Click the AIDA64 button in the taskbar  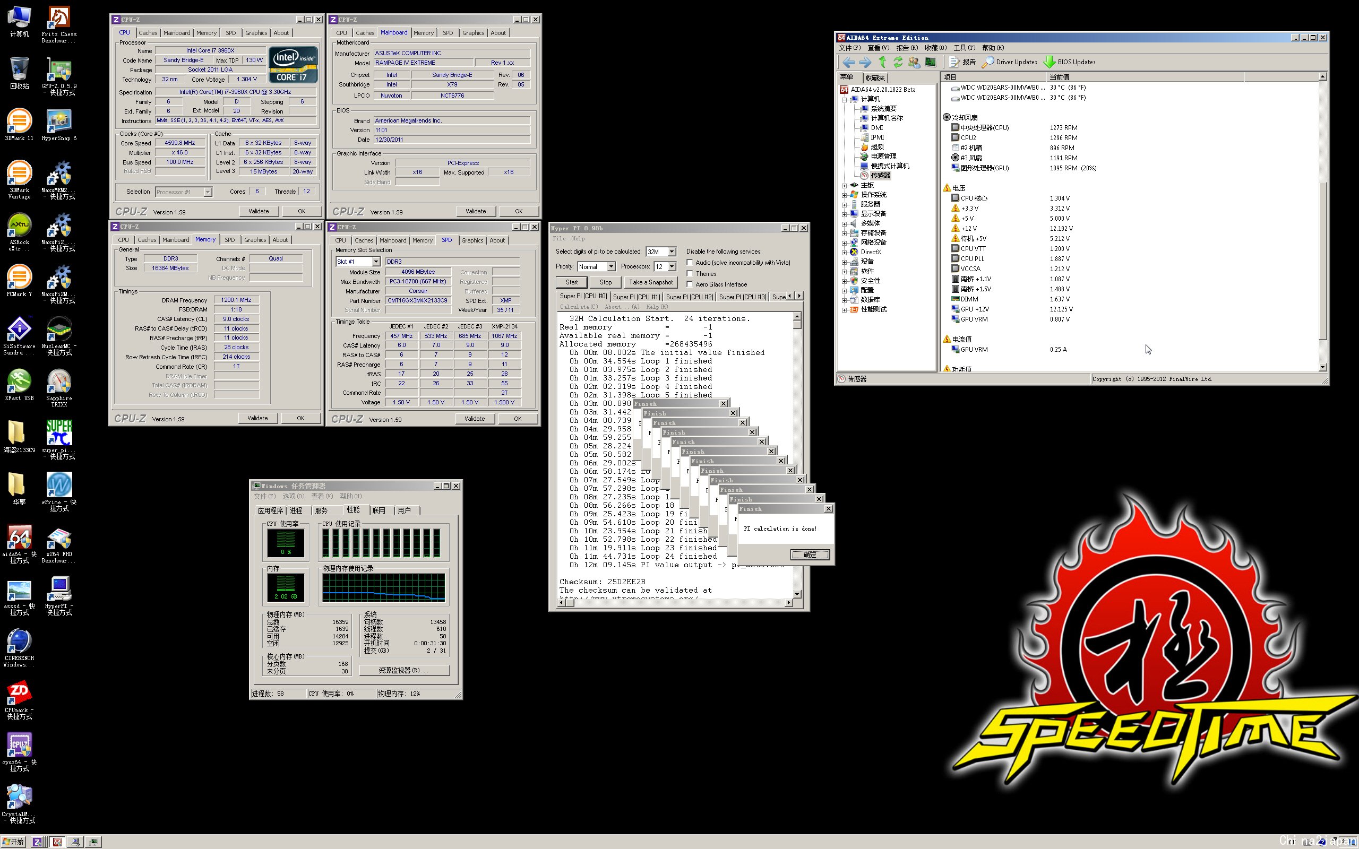(57, 842)
